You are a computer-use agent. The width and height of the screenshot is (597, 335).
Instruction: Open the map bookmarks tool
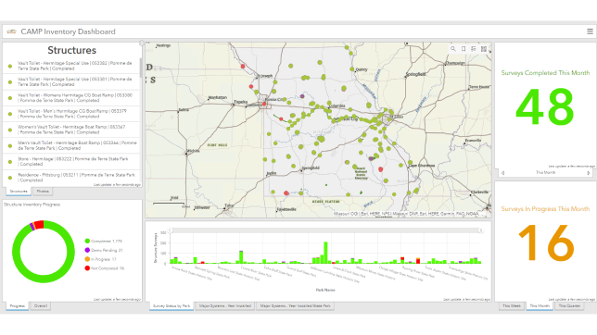pos(464,49)
